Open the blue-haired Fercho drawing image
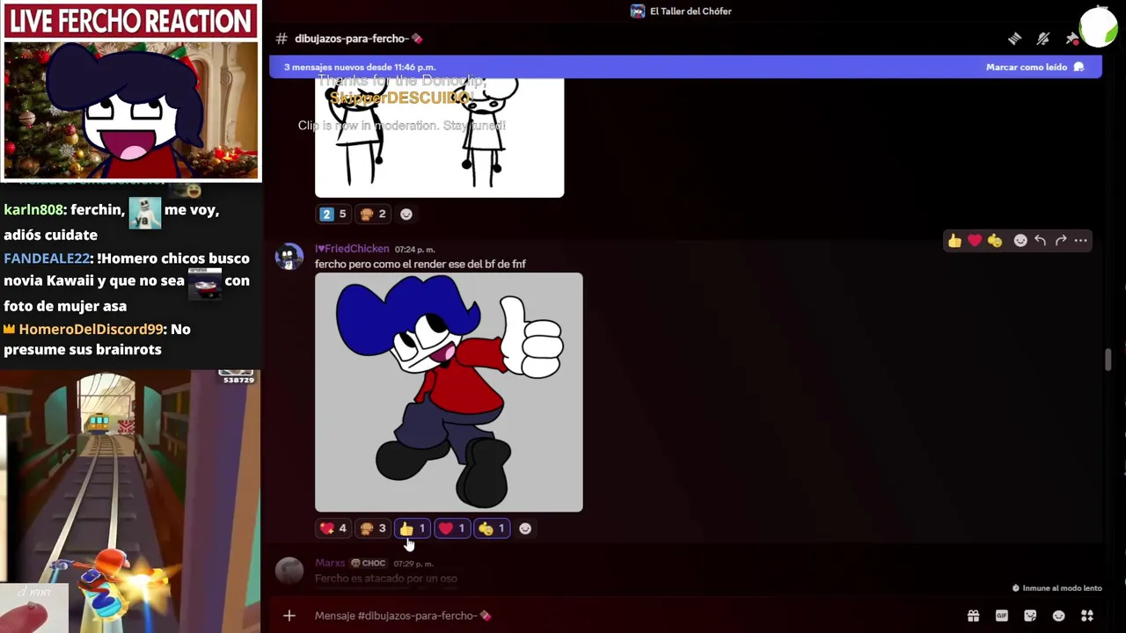 [449, 392]
